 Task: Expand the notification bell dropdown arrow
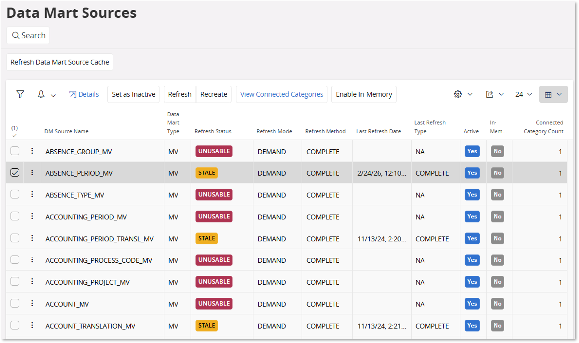(x=53, y=95)
